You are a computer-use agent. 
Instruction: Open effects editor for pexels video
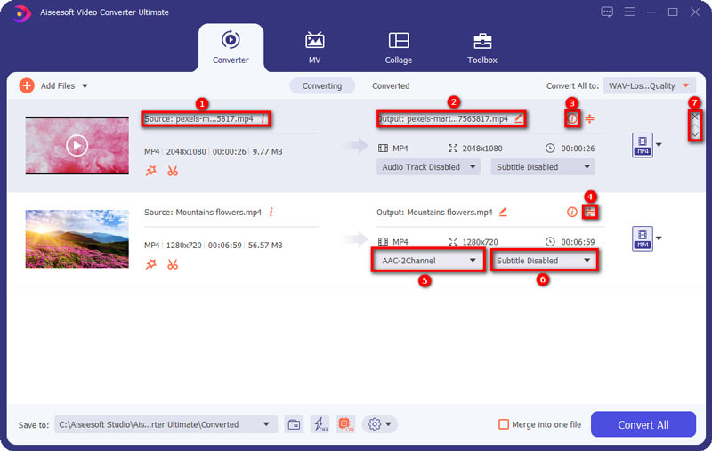[151, 171]
